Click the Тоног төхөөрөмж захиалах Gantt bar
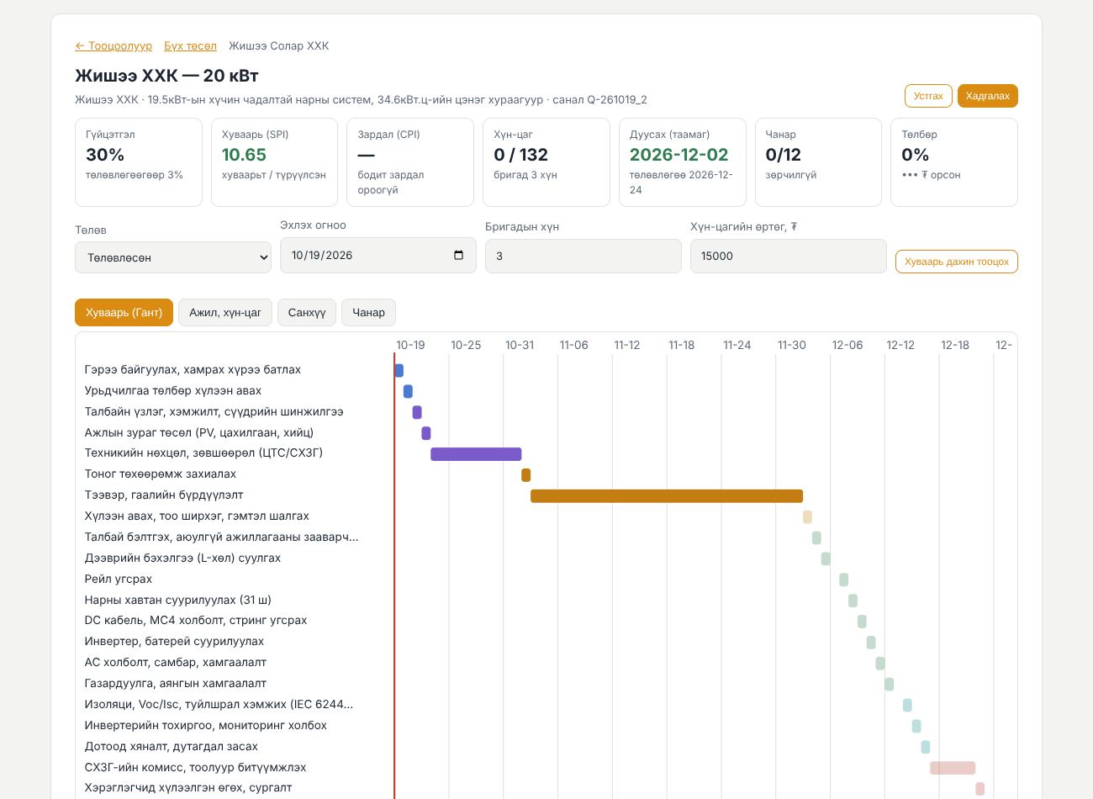 click(525, 475)
